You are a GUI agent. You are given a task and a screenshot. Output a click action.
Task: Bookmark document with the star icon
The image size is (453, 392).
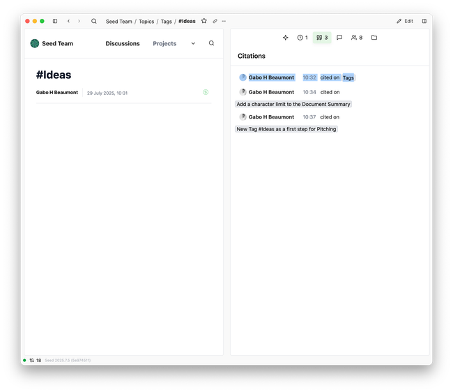click(x=204, y=21)
